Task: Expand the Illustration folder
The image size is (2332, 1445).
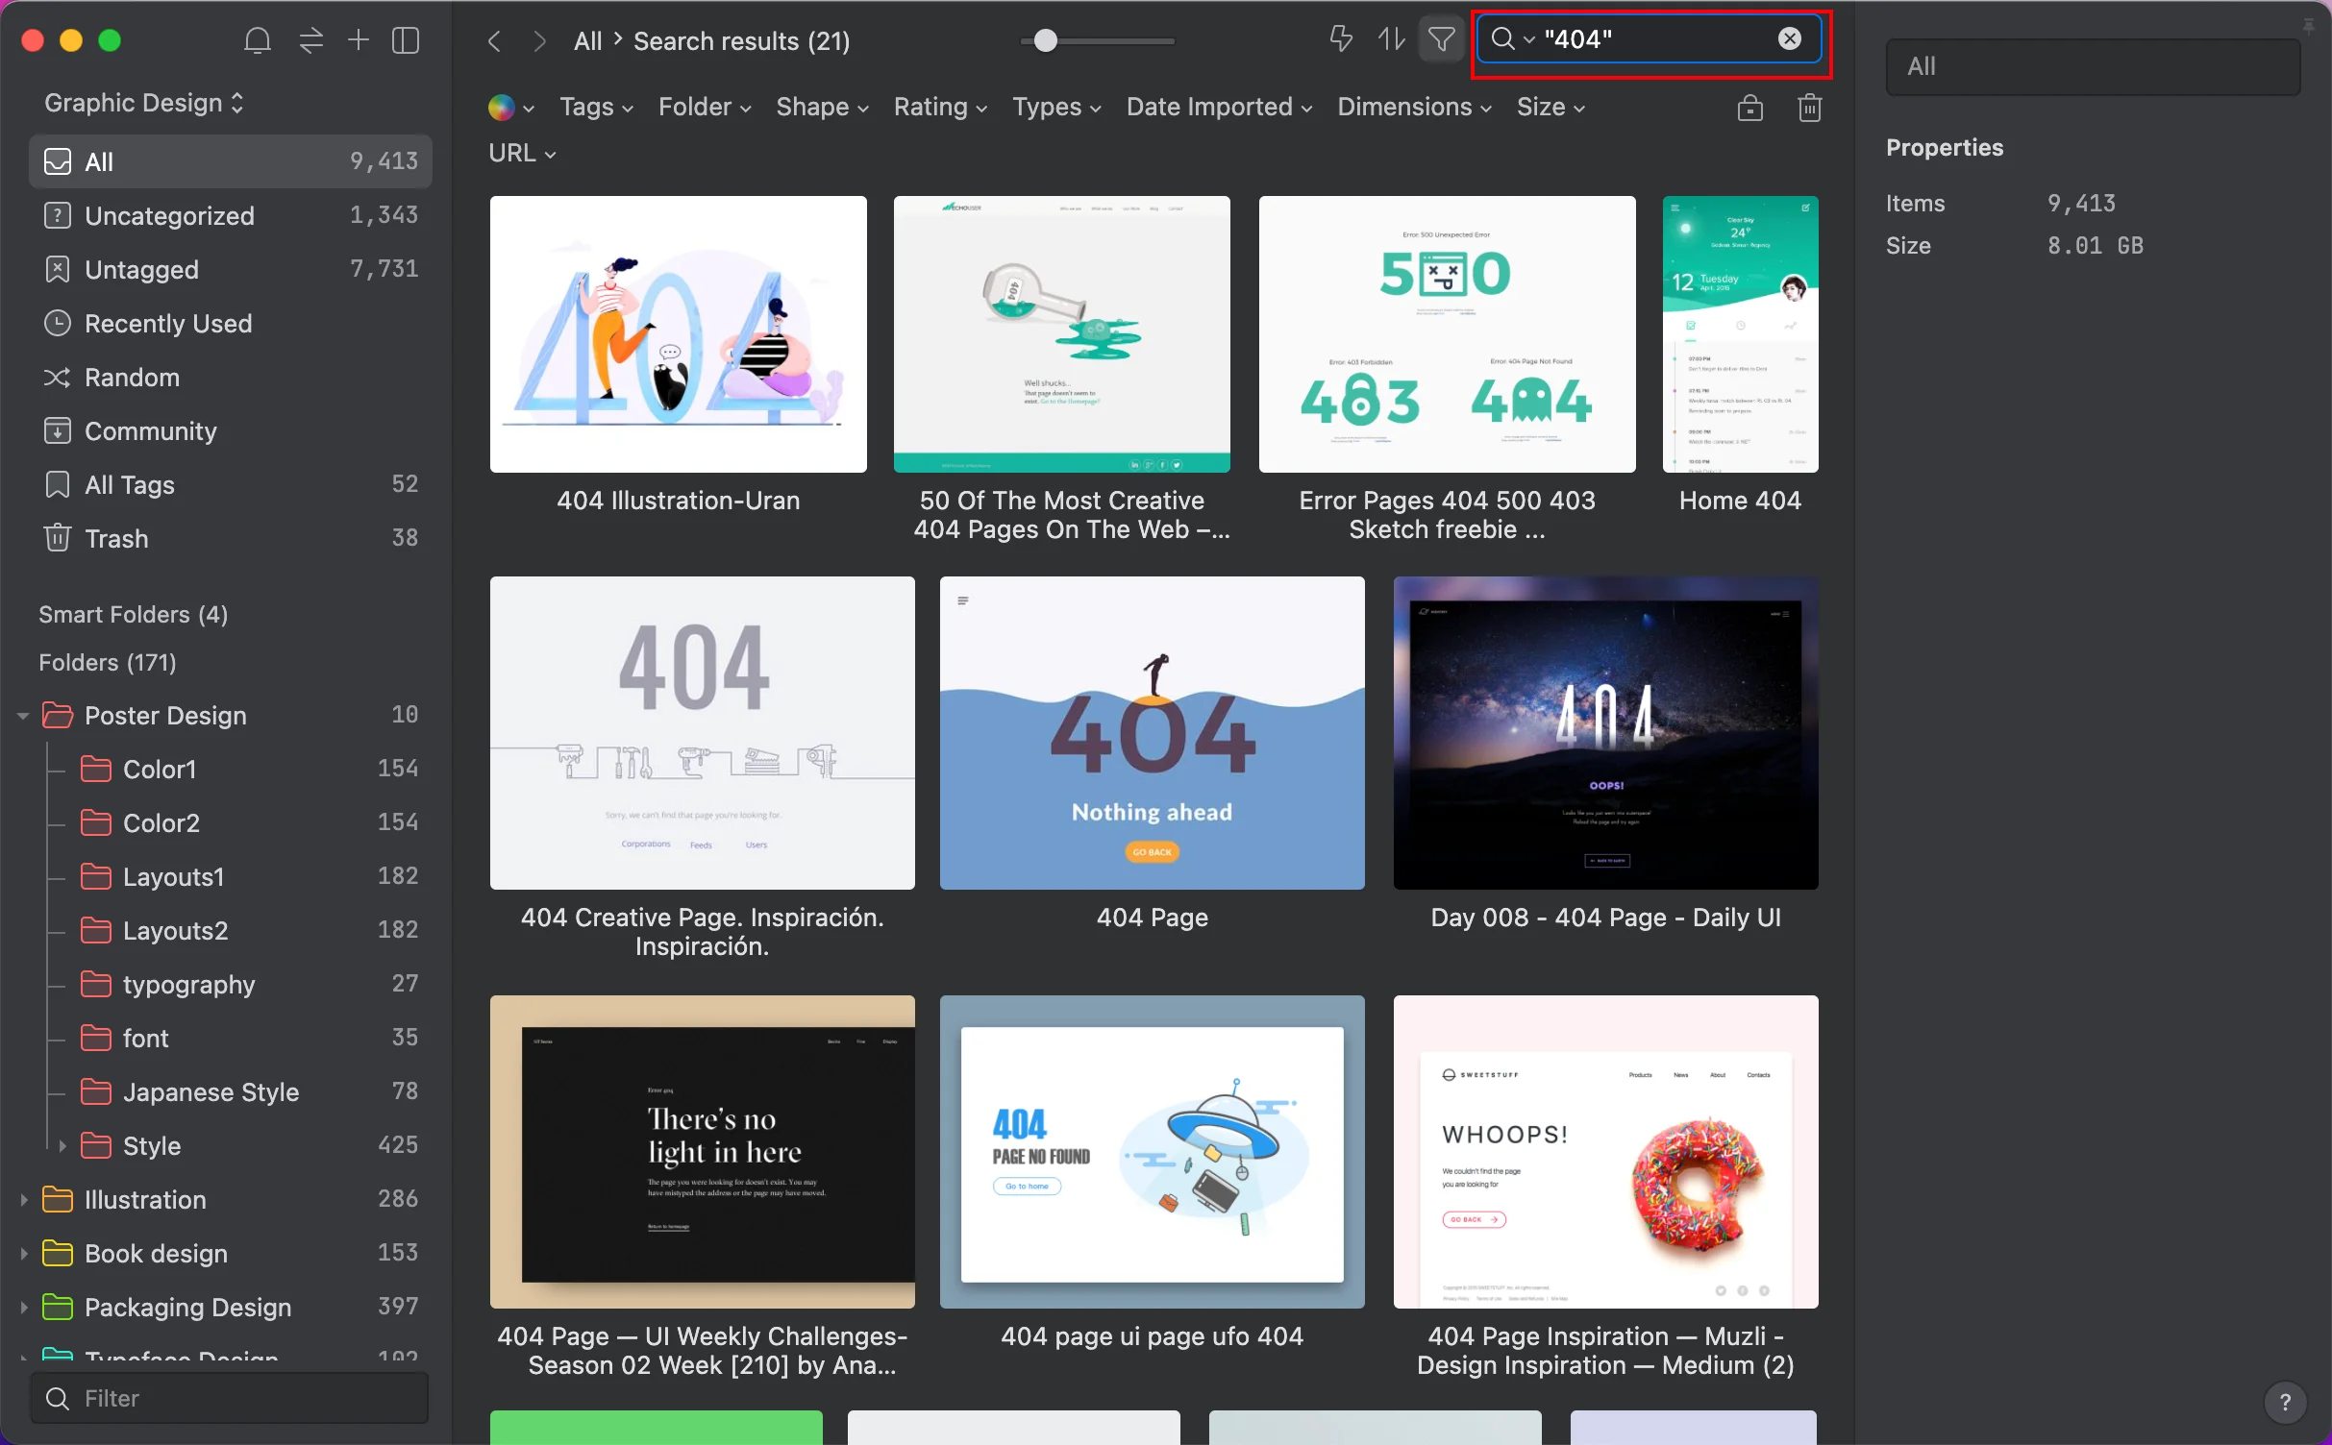Action: point(23,1200)
